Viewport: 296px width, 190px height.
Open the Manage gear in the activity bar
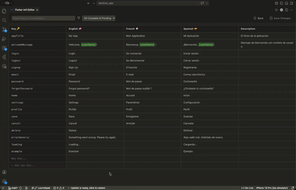(4, 182)
